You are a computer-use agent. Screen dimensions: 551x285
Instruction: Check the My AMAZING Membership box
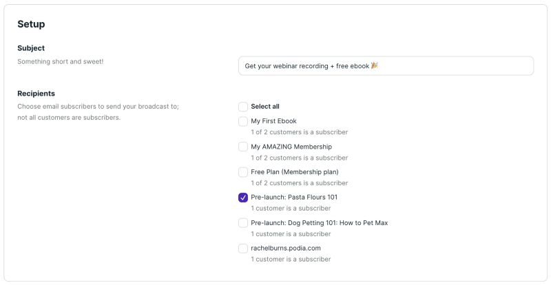[243, 147]
